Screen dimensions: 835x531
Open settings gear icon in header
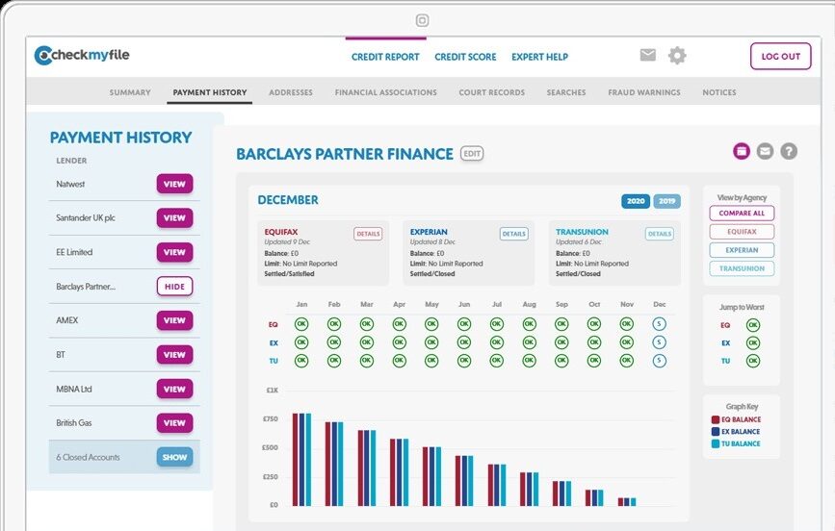pos(677,56)
